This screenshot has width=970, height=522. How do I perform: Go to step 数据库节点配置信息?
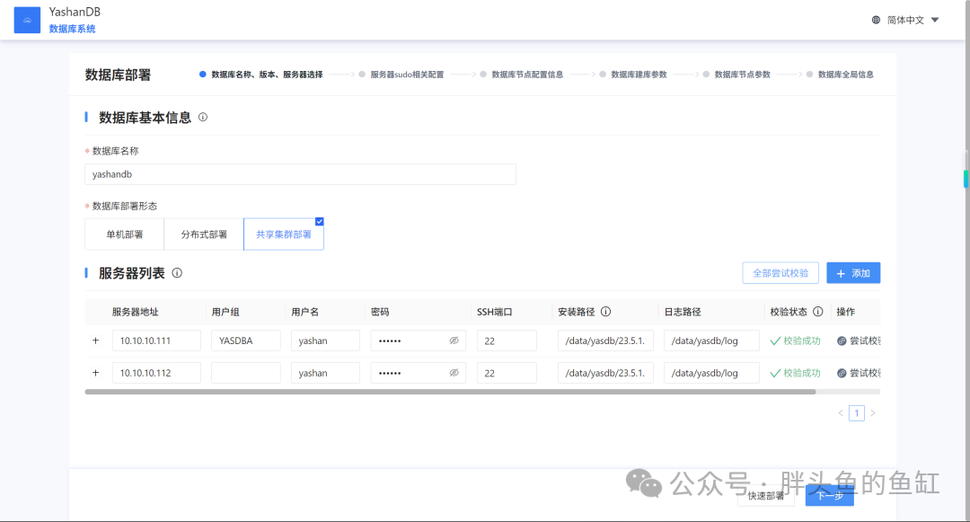tap(522, 75)
